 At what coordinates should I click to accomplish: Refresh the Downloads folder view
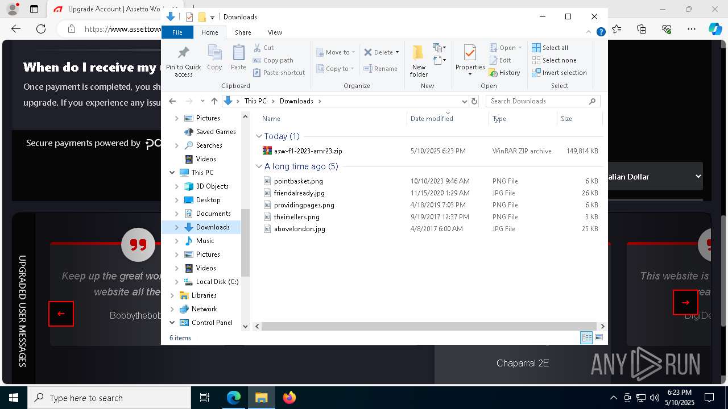[x=474, y=101]
